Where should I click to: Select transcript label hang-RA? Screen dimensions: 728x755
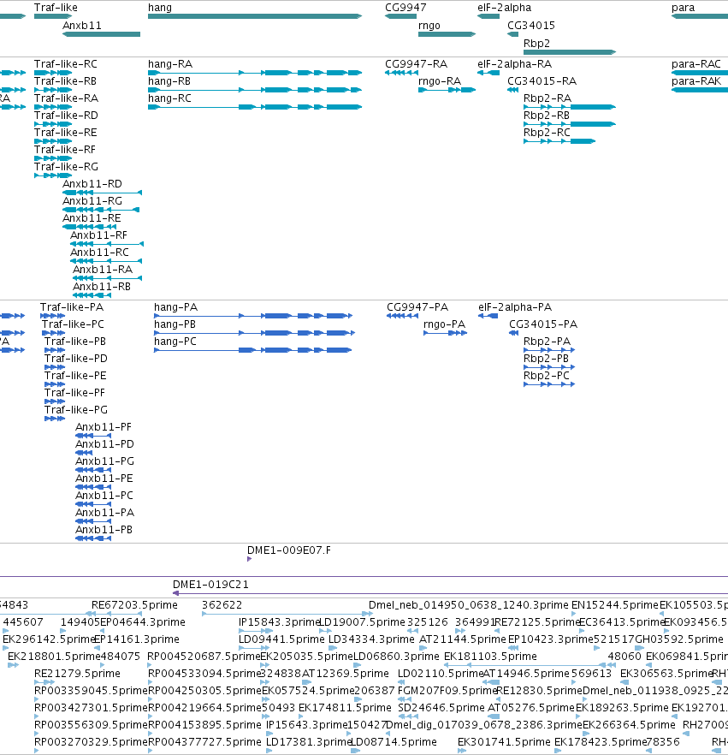click(x=170, y=64)
